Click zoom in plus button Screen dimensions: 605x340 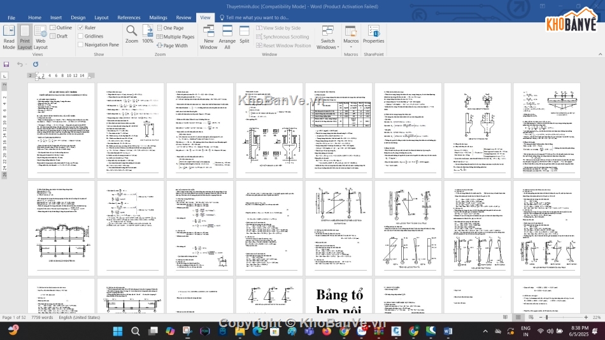tap(586, 317)
